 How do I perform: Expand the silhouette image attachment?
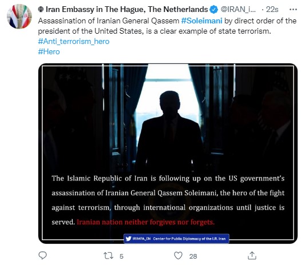click(x=168, y=153)
